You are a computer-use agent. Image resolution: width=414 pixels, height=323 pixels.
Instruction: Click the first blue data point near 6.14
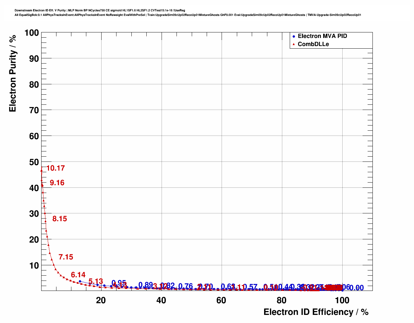(80, 281)
